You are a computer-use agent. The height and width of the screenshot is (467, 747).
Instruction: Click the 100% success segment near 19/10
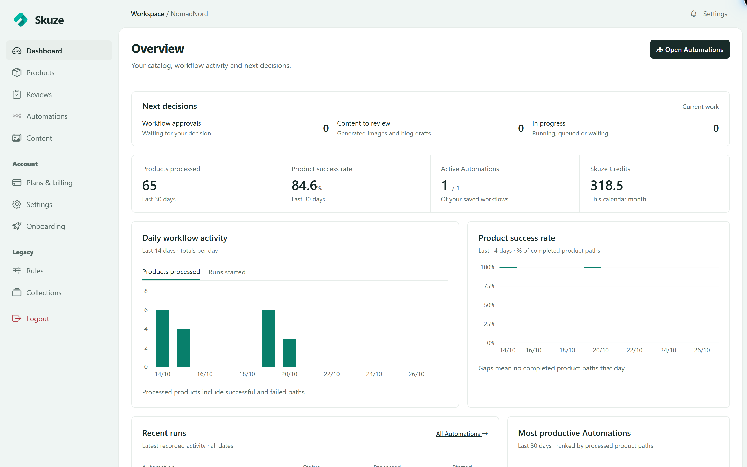(592, 267)
